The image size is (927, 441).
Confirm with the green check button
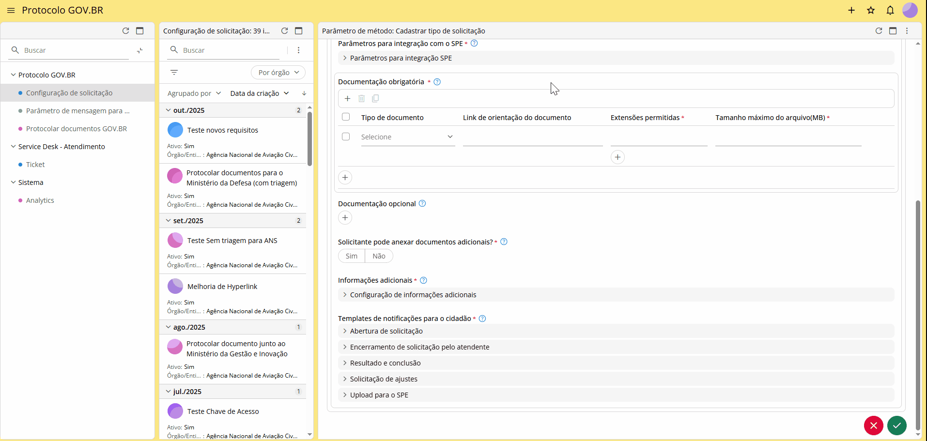click(x=897, y=426)
